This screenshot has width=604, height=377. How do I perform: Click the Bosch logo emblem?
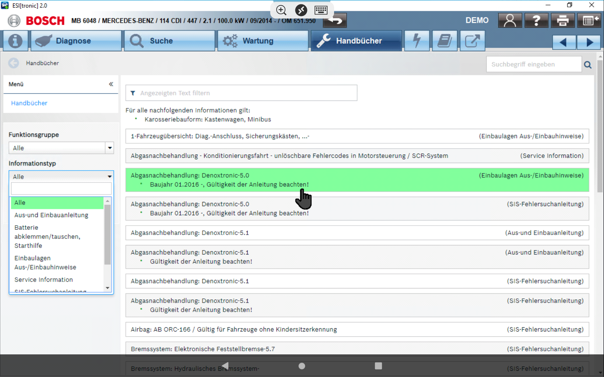coord(14,21)
